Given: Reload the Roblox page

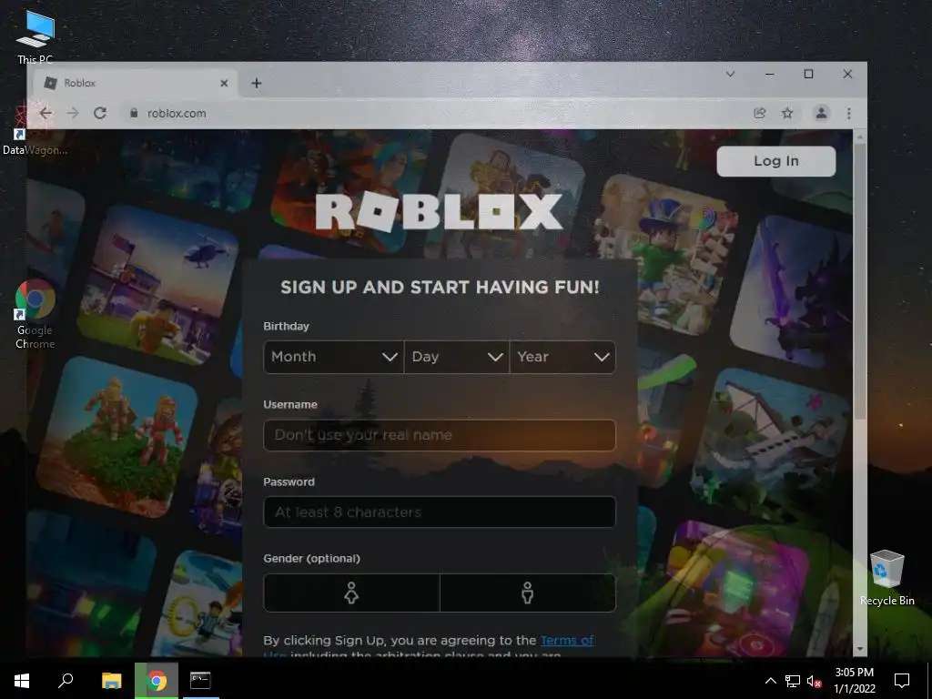Looking at the screenshot, I should 100,113.
